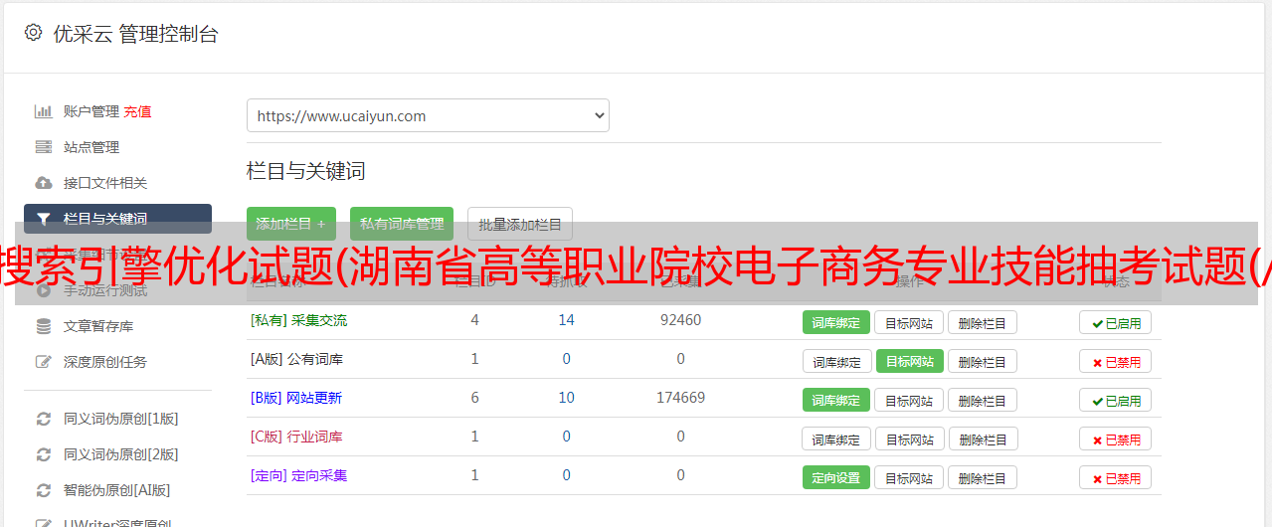The height and width of the screenshot is (527, 1272).
Task: Click green 目标网站 in the 公有词库 row
Action: coord(910,361)
